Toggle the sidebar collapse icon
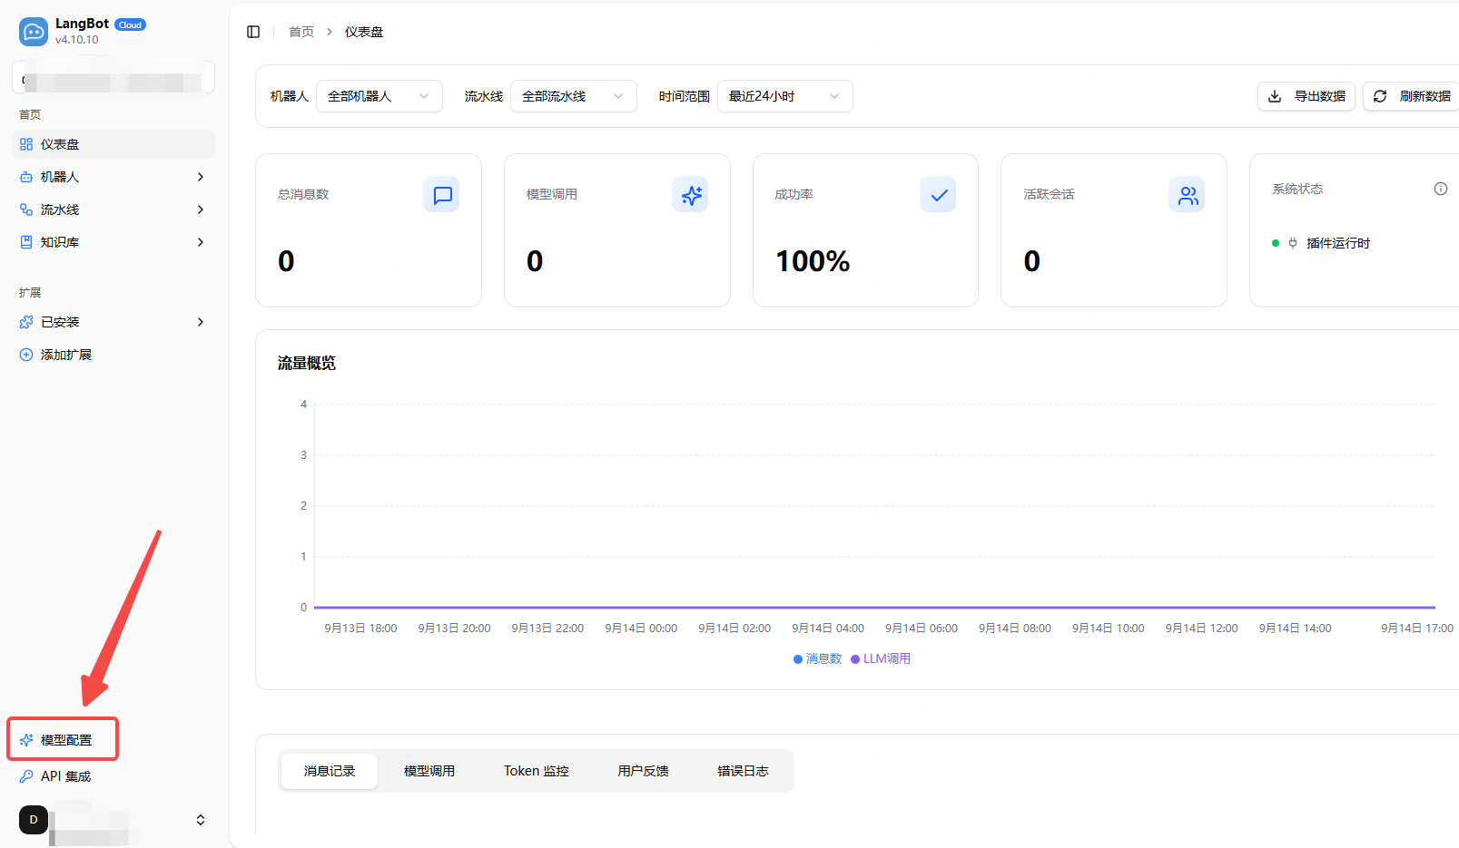The width and height of the screenshot is (1459, 848). pos(253,32)
